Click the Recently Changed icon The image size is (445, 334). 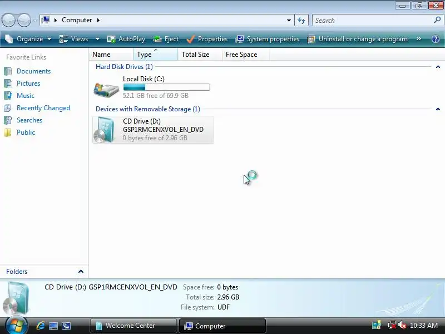(8, 108)
